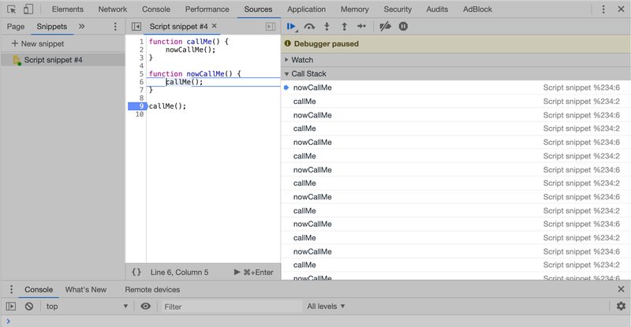Switch to the Page navigator tab

click(16, 27)
